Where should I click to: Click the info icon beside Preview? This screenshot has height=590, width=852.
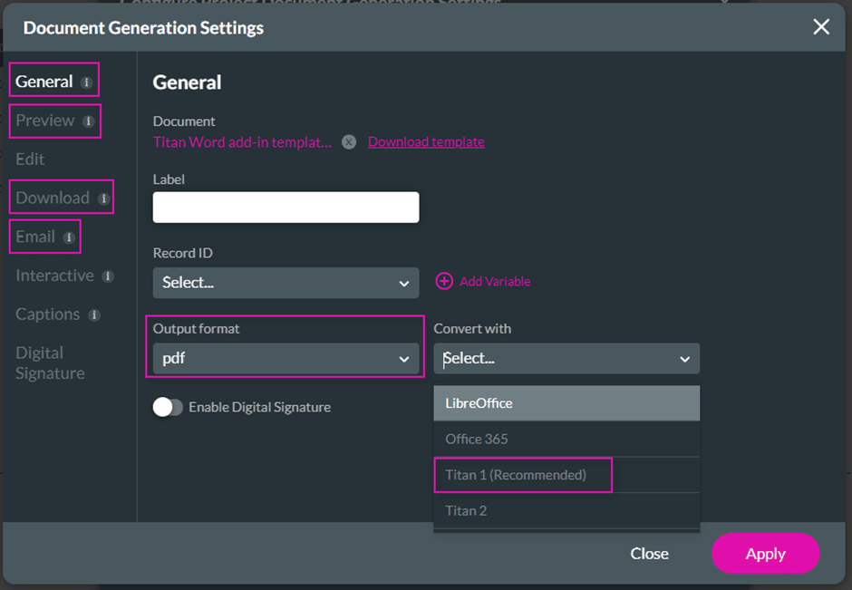[88, 121]
